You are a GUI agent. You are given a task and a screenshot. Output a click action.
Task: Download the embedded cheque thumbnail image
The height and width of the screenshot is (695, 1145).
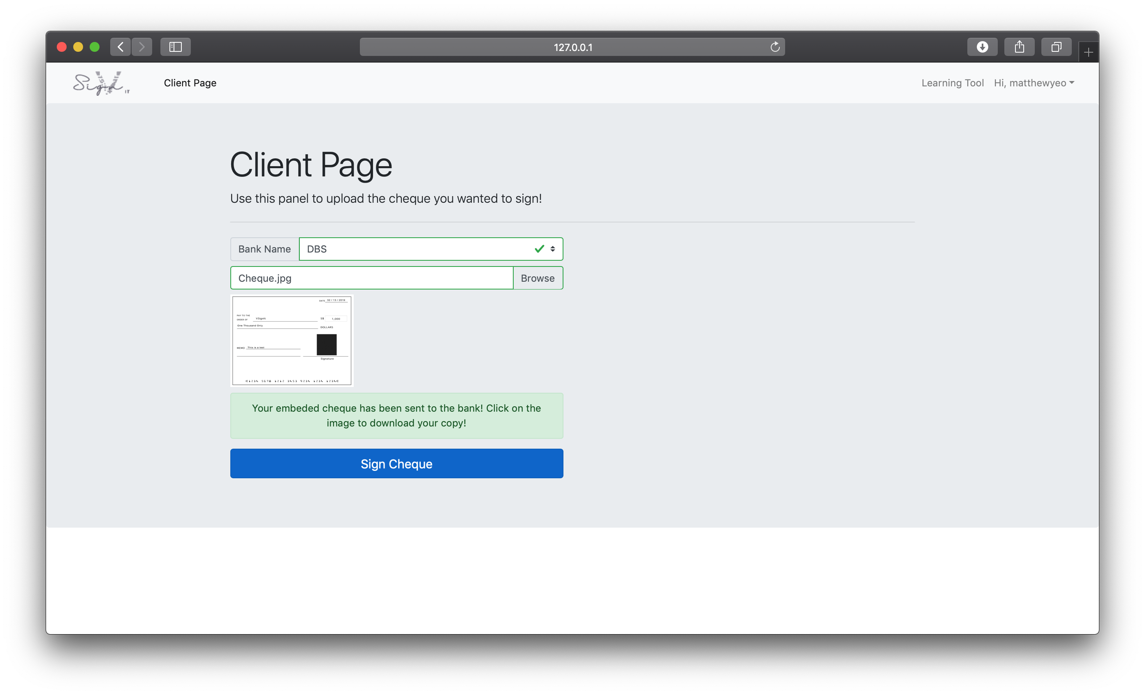(292, 341)
